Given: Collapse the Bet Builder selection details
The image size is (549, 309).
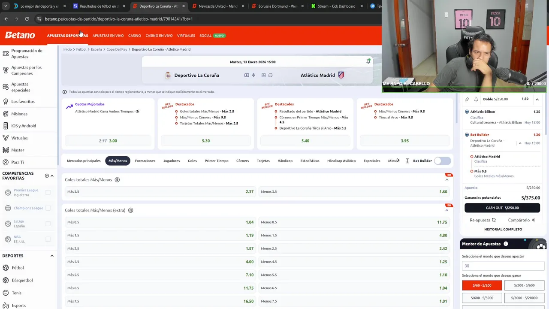Looking at the screenshot, I should [520, 143].
